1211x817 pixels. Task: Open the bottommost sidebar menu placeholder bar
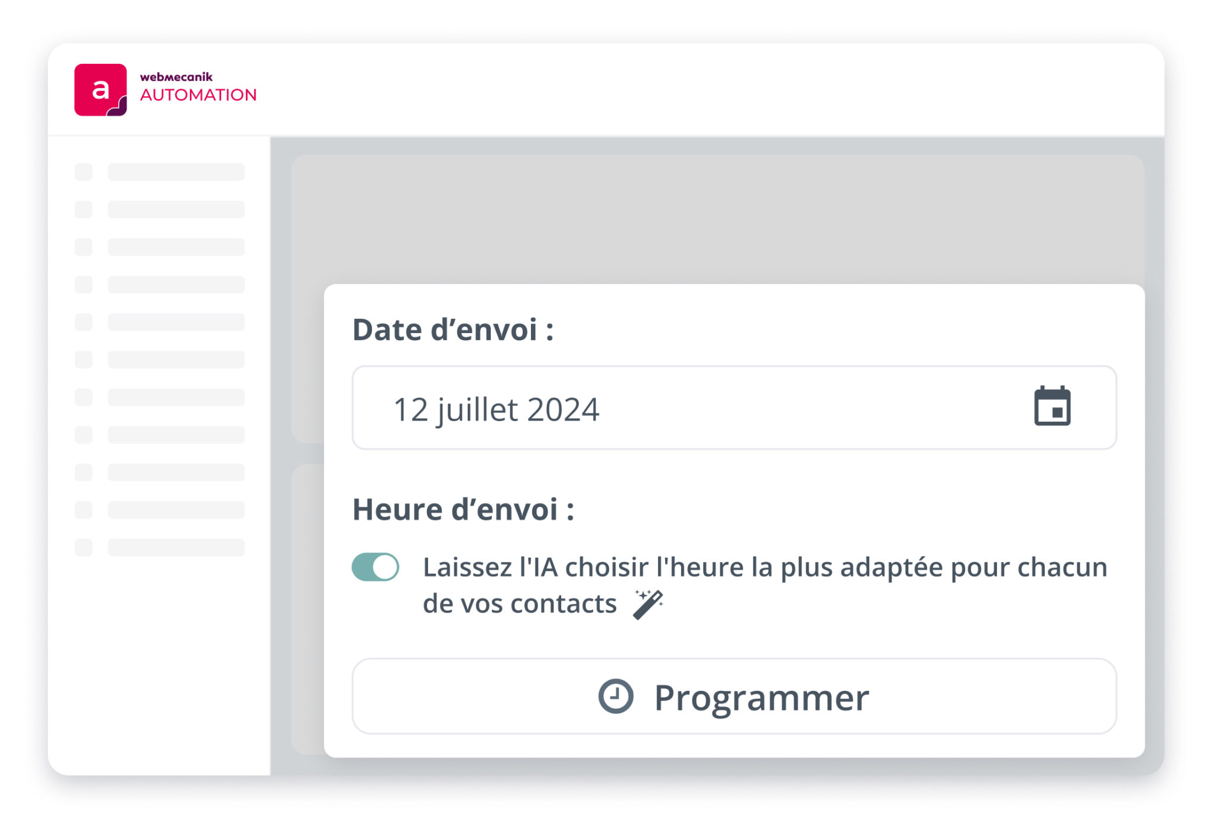(x=176, y=547)
